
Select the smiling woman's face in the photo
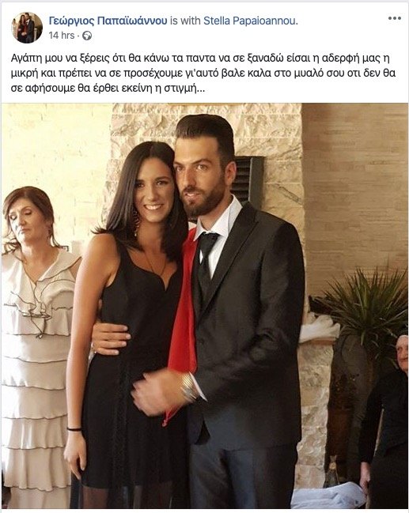pos(156,189)
